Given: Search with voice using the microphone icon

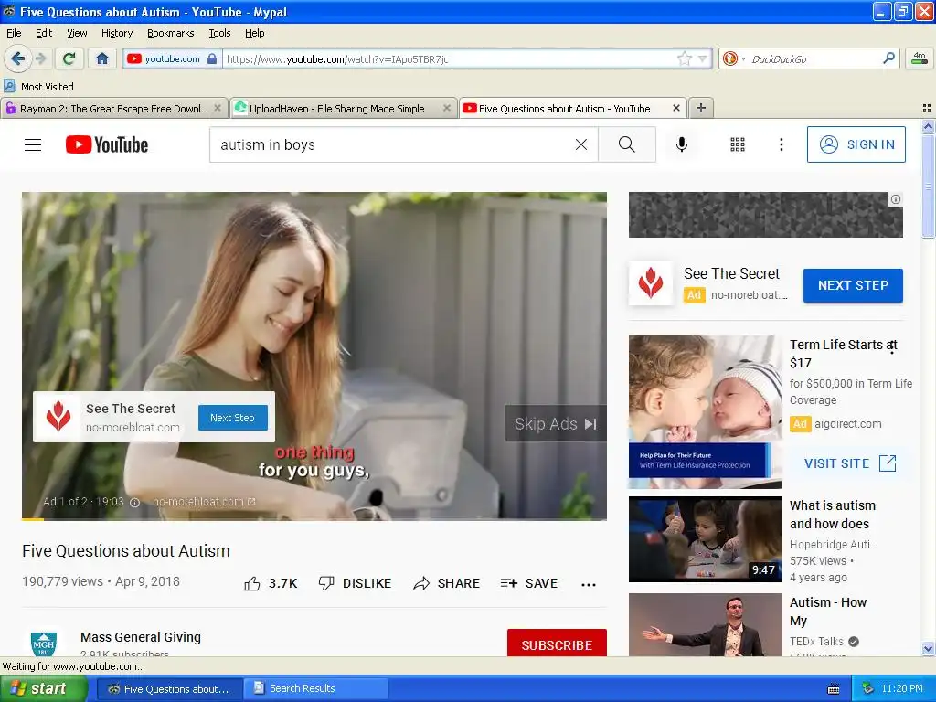Looking at the screenshot, I should click(682, 144).
